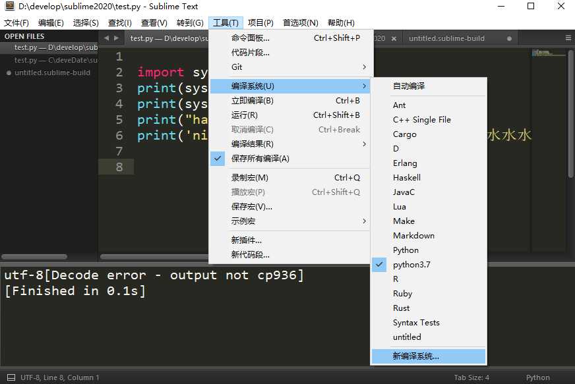Open the Python syntax selector in status bar

[537, 377]
